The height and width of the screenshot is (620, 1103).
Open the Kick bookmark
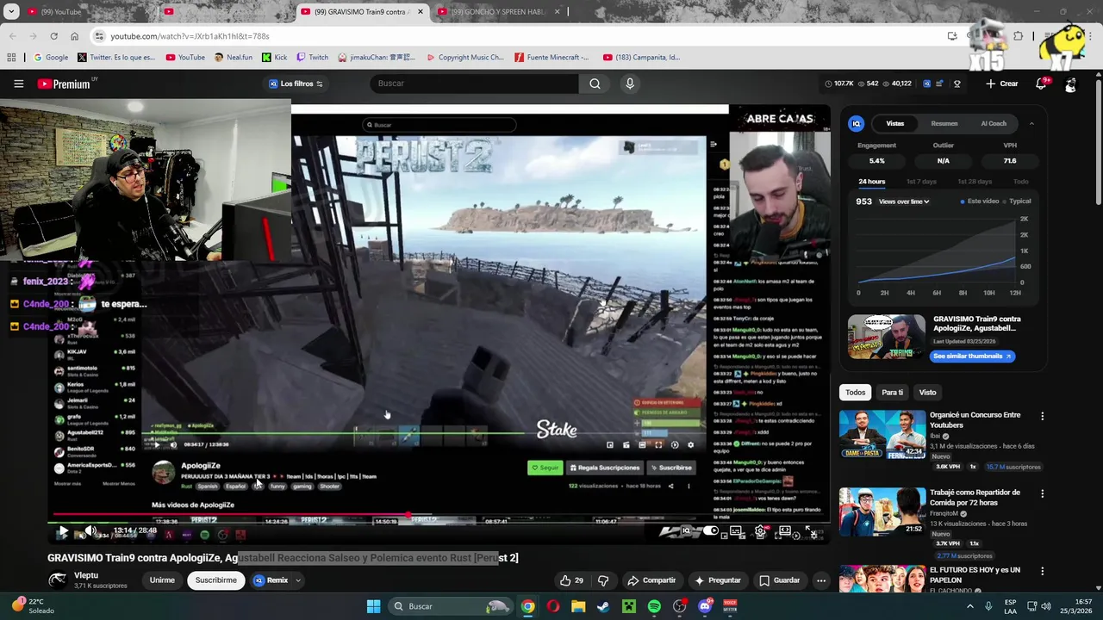pyautogui.click(x=274, y=58)
